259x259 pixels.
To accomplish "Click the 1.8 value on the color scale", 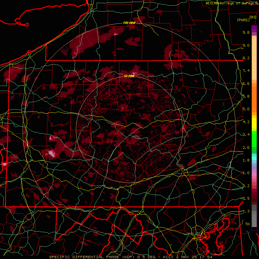I will [x=246, y=160].
